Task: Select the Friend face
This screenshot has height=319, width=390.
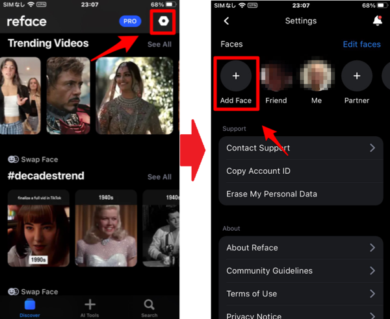Action: [276, 76]
